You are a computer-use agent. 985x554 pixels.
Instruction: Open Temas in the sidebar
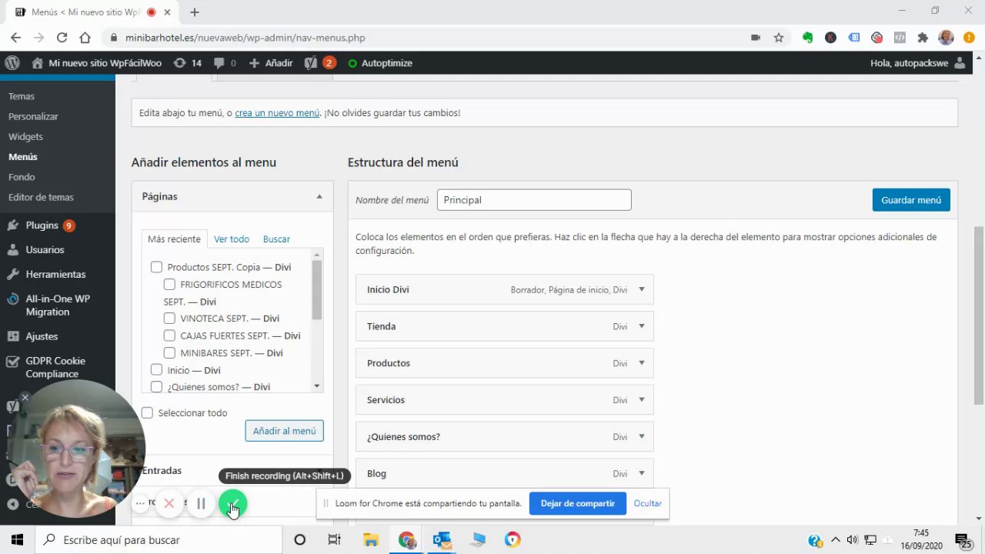pyautogui.click(x=22, y=96)
